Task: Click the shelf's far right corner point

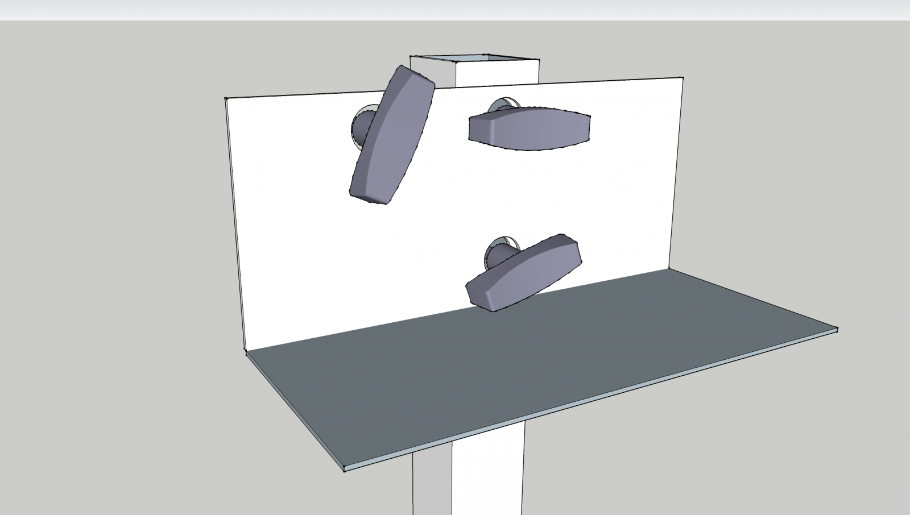Action: click(x=837, y=329)
